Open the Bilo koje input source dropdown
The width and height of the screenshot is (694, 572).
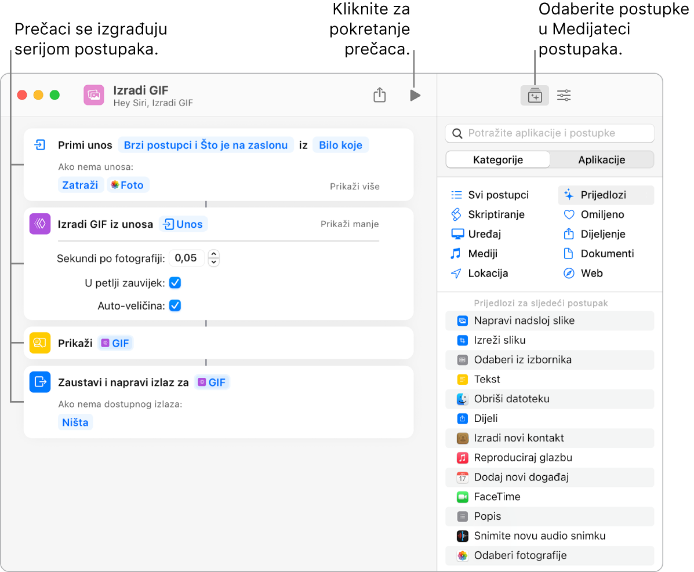[340, 145]
